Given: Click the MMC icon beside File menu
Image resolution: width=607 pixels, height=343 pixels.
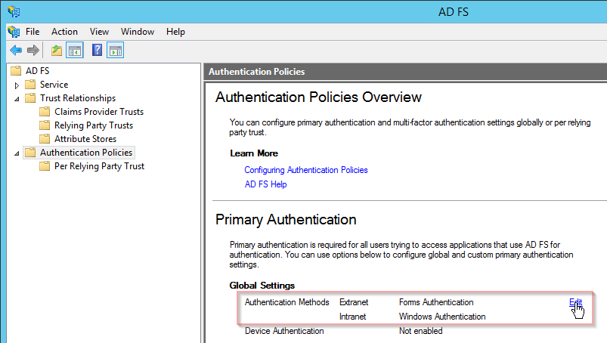Looking at the screenshot, I should 14,32.
